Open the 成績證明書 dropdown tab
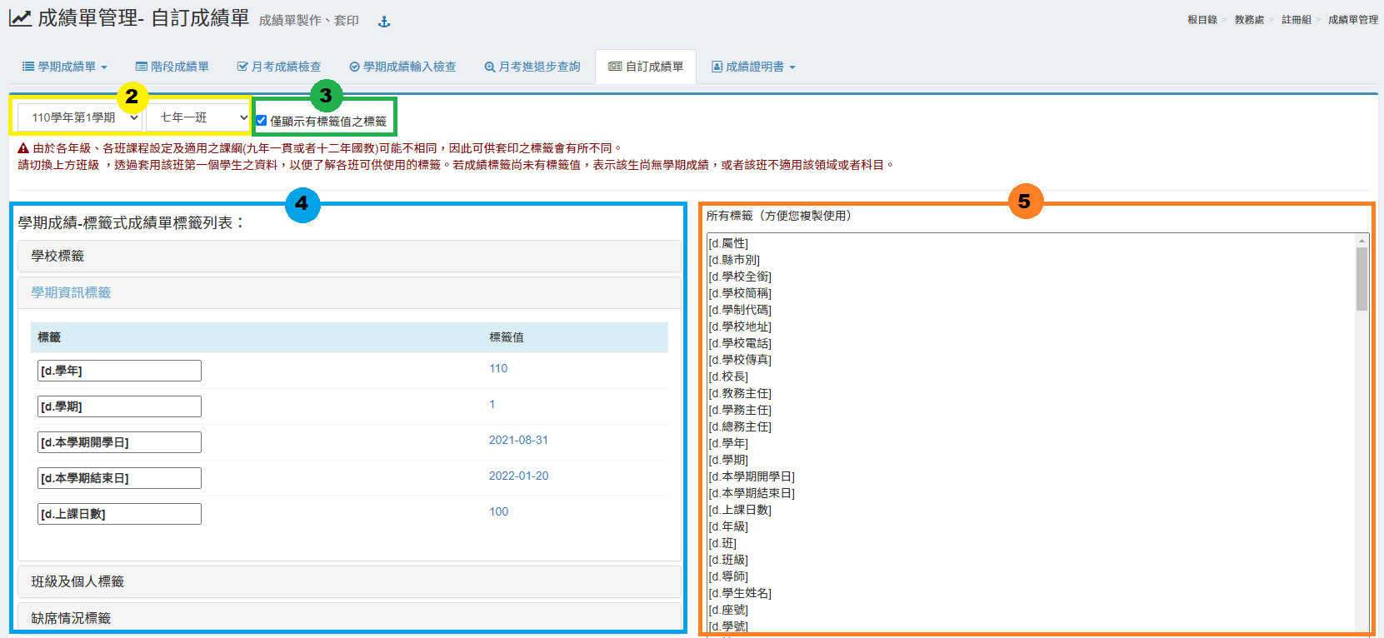The image size is (1384, 638). tap(753, 67)
